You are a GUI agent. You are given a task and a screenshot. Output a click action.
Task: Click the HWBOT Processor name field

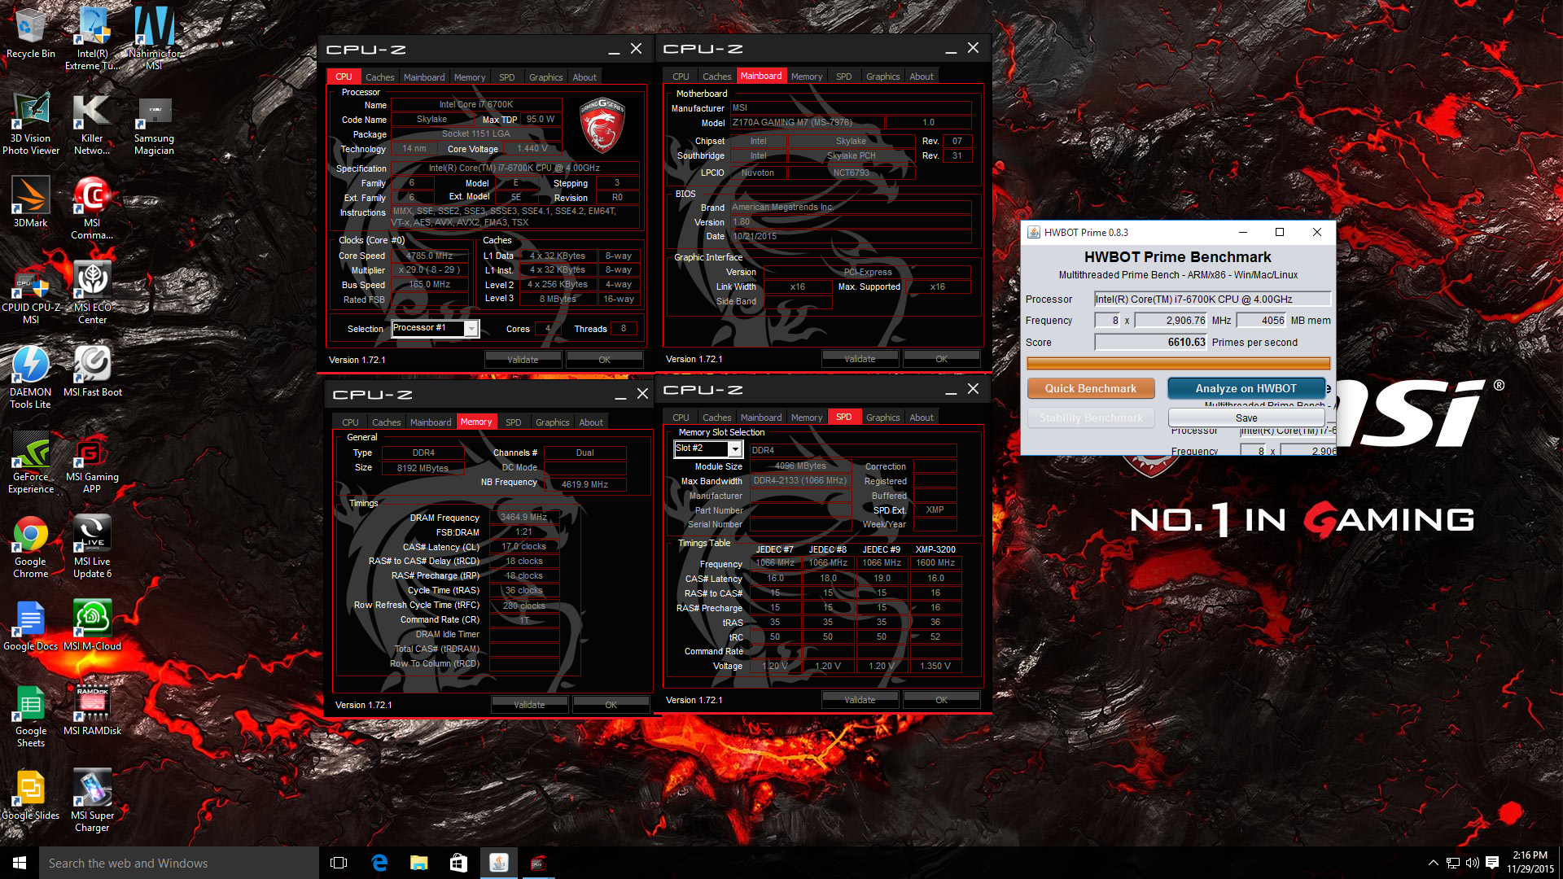(1212, 300)
